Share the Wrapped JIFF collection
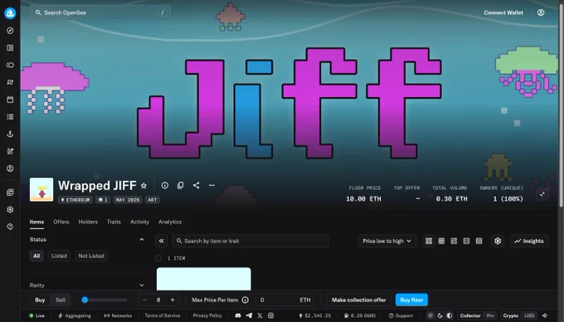 (x=196, y=185)
